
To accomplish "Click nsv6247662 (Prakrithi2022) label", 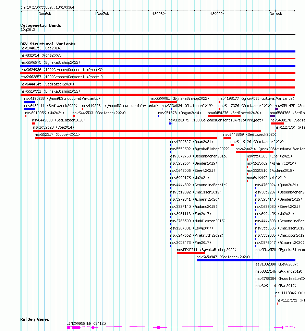I will (197, 235).
